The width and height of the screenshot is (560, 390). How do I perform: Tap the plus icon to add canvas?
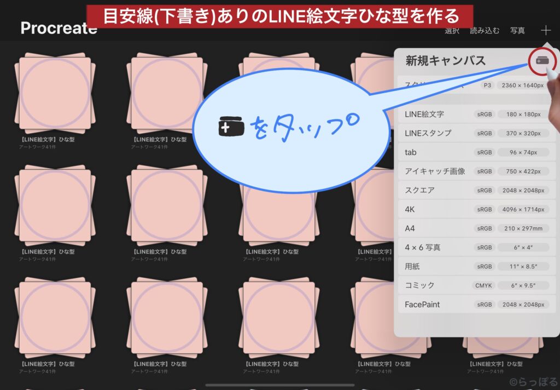click(546, 31)
